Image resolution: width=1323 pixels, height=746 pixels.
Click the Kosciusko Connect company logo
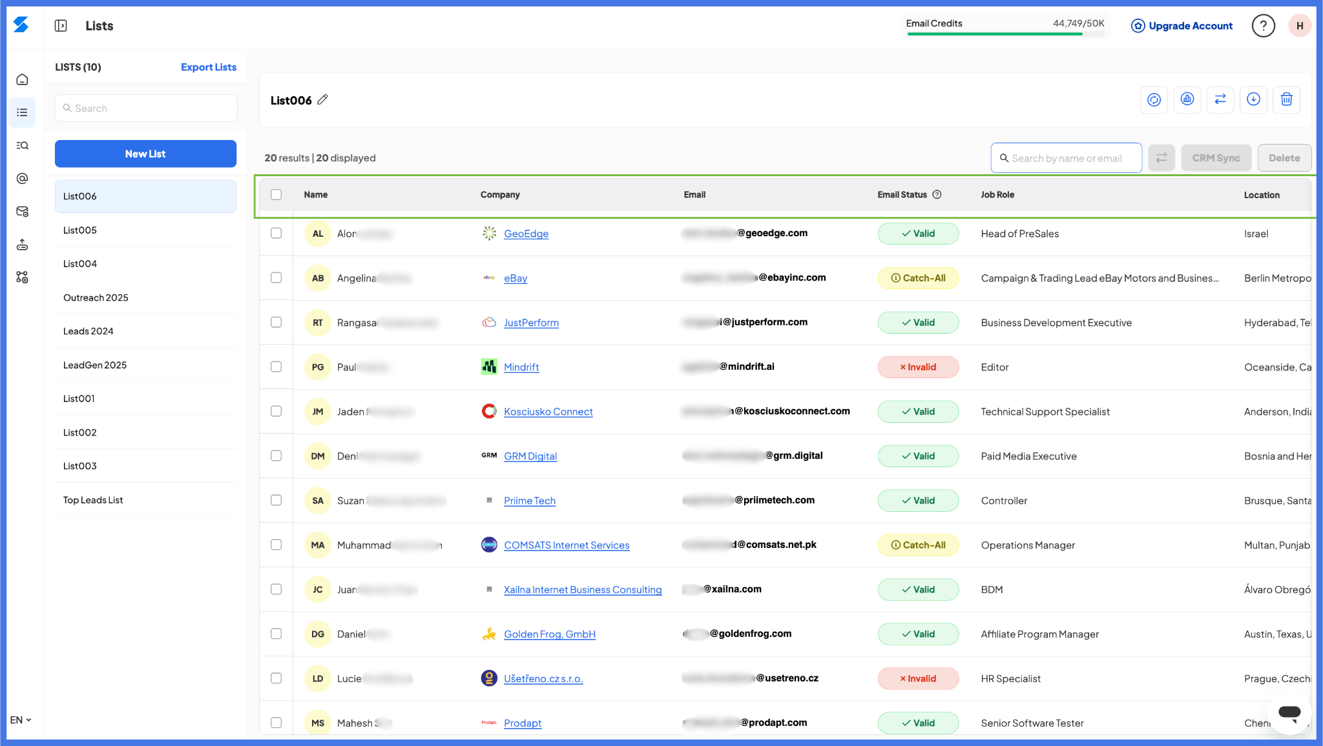pos(489,411)
